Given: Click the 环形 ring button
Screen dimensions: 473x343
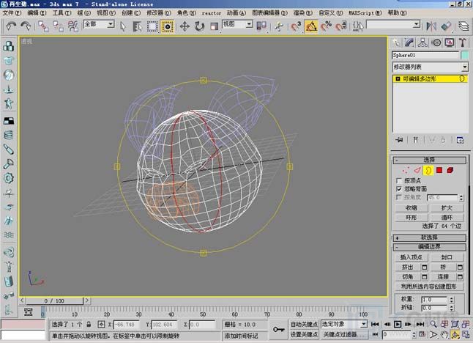Looking at the screenshot, I should click(411, 218).
